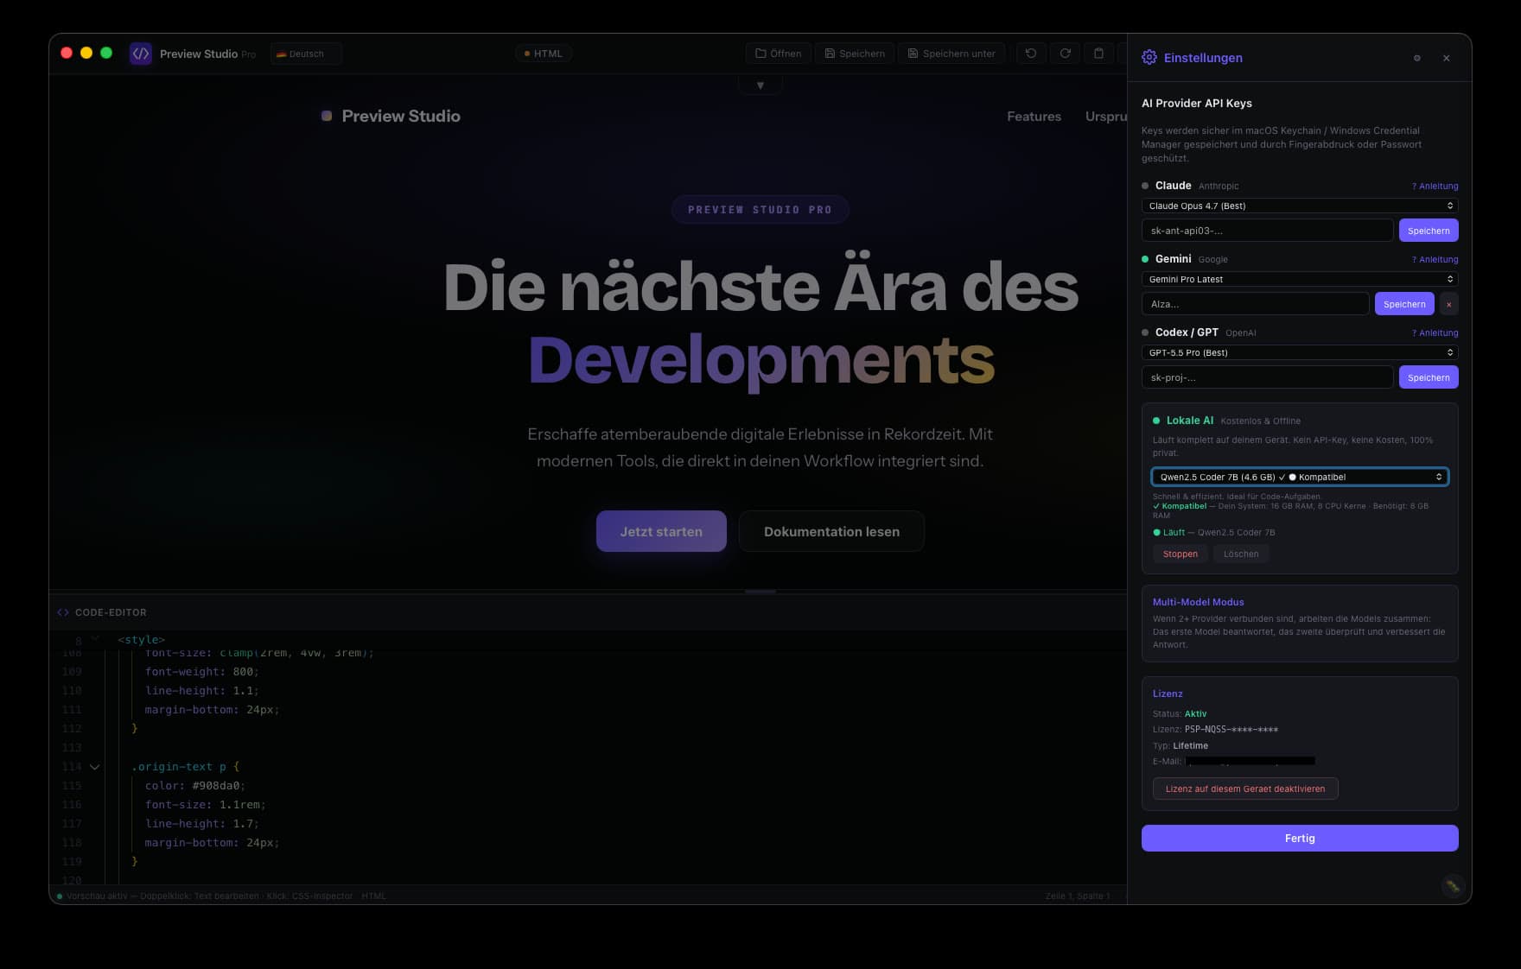Click the Speichern unter save-as icon
Screen dimensions: 1521x969
913,54
